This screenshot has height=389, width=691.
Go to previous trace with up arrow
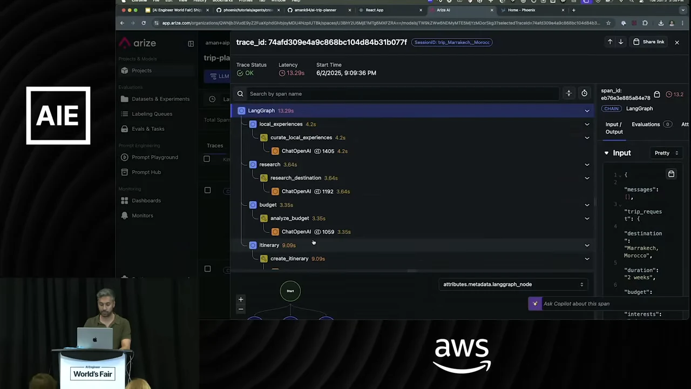click(x=610, y=42)
